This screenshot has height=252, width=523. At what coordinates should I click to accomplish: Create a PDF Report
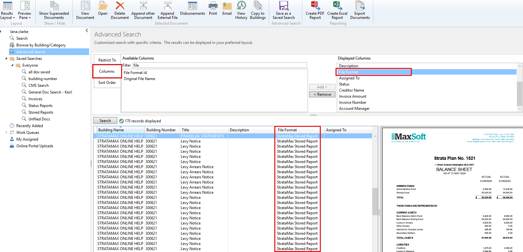tap(315, 11)
